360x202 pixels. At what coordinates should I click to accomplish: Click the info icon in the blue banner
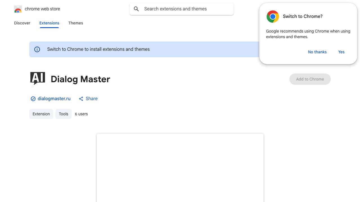tap(37, 49)
